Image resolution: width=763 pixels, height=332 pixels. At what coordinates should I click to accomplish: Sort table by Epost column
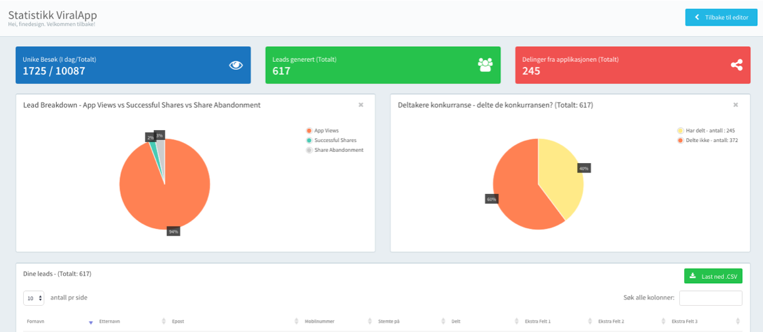coord(234,321)
